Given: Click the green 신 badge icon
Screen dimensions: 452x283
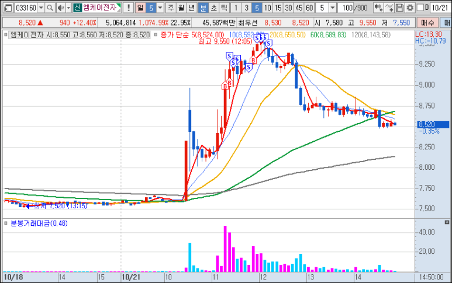Looking at the screenshot, I should click(77, 8).
